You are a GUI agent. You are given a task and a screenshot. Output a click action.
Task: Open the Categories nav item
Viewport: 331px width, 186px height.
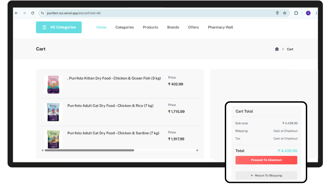[x=124, y=27]
